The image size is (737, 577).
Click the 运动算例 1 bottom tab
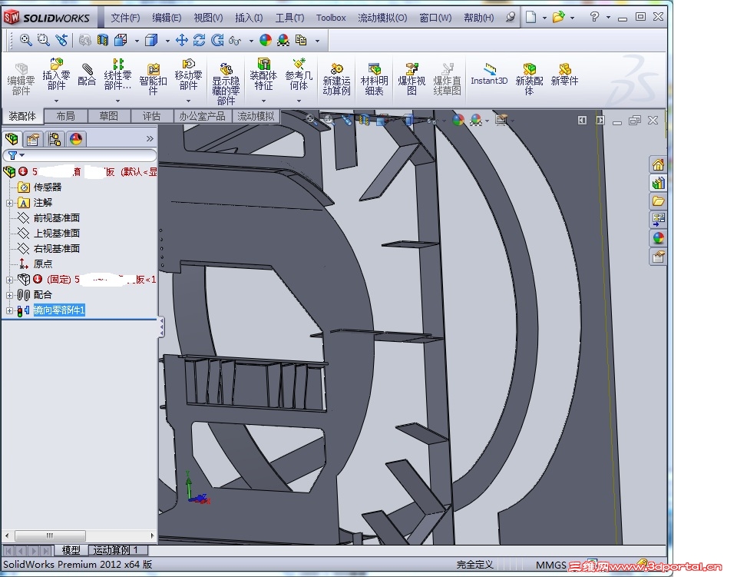(116, 550)
